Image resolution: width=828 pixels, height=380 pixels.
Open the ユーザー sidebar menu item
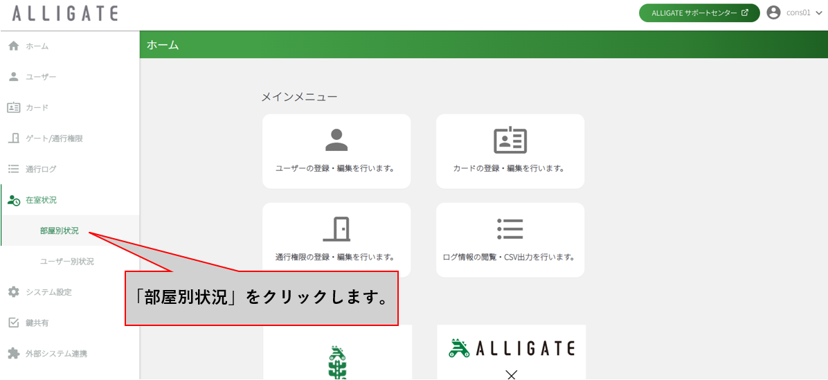tap(70, 77)
